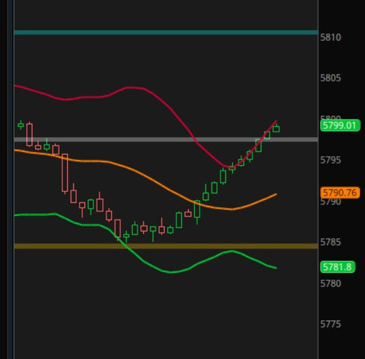Click the 5780 price axis label
Viewport: 365px width, 359px height.
click(331, 284)
